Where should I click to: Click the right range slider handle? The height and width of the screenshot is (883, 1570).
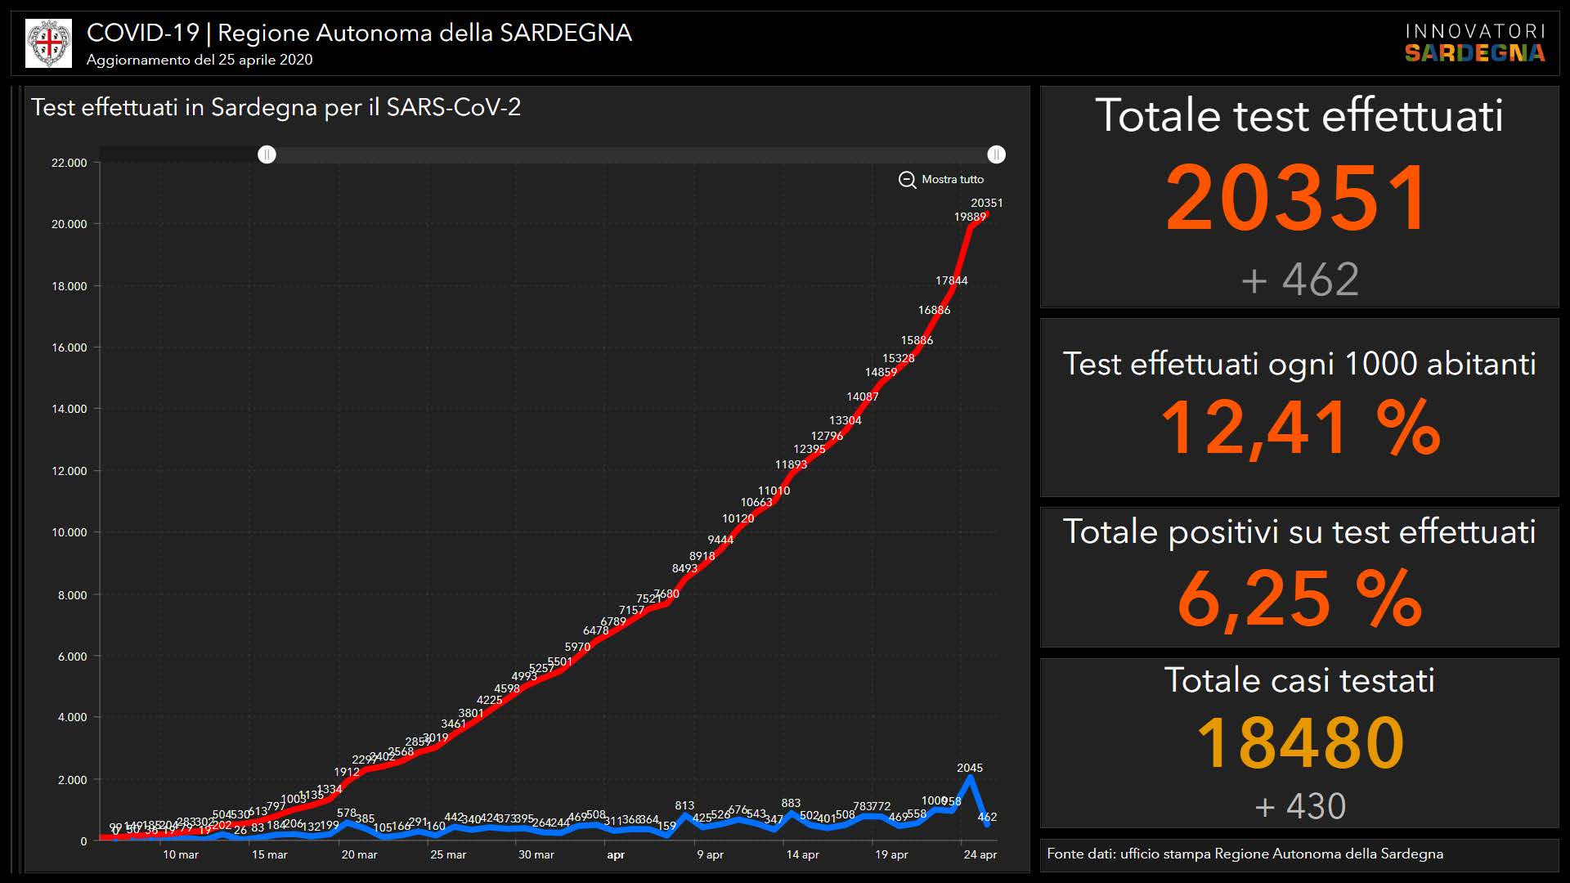click(x=996, y=155)
